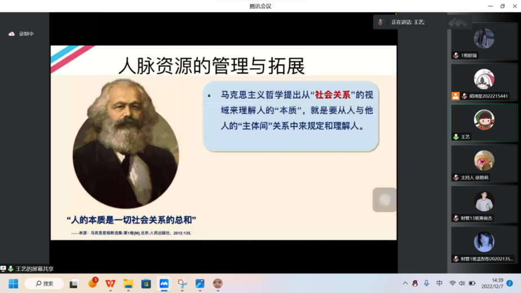
Task: Open the Windows Start menu
Action: (x=14, y=283)
